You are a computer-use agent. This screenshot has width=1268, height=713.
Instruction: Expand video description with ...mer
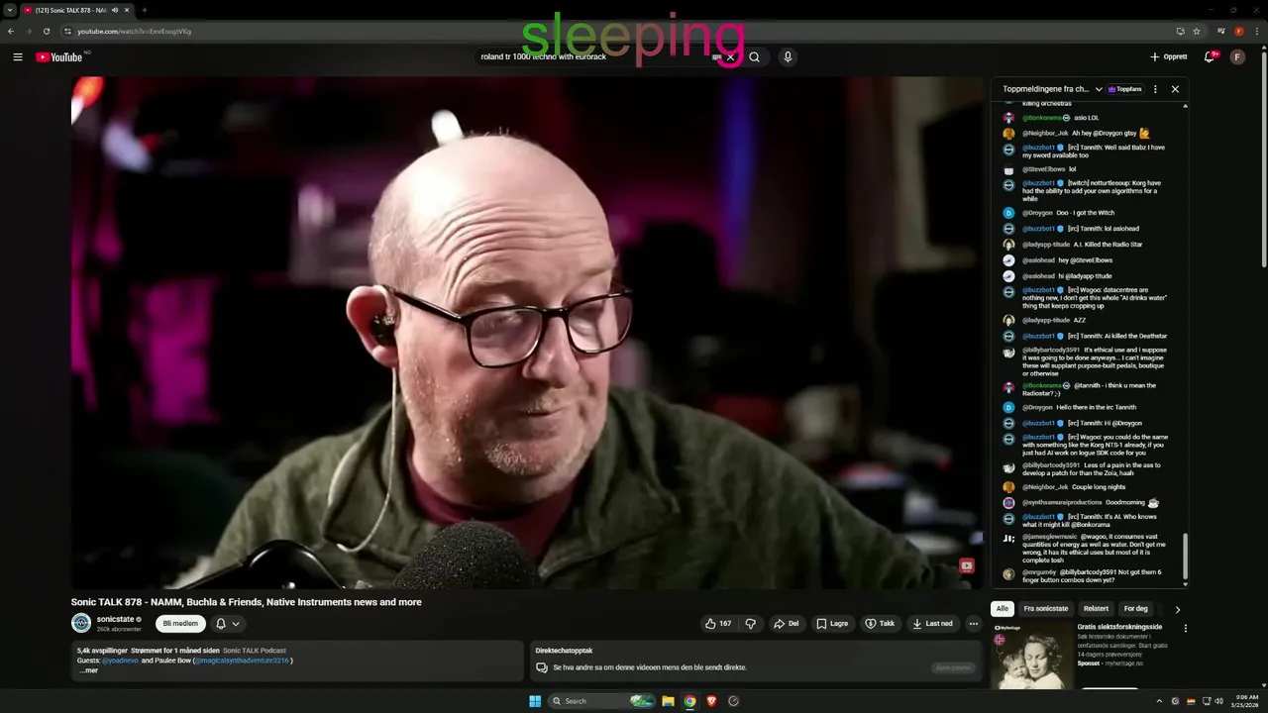pos(89,670)
